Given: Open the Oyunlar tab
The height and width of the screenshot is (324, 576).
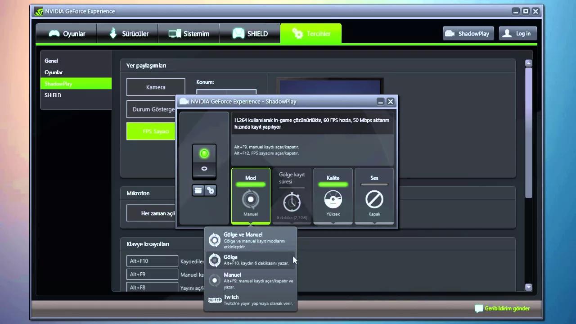Looking at the screenshot, I should [67, 33].
